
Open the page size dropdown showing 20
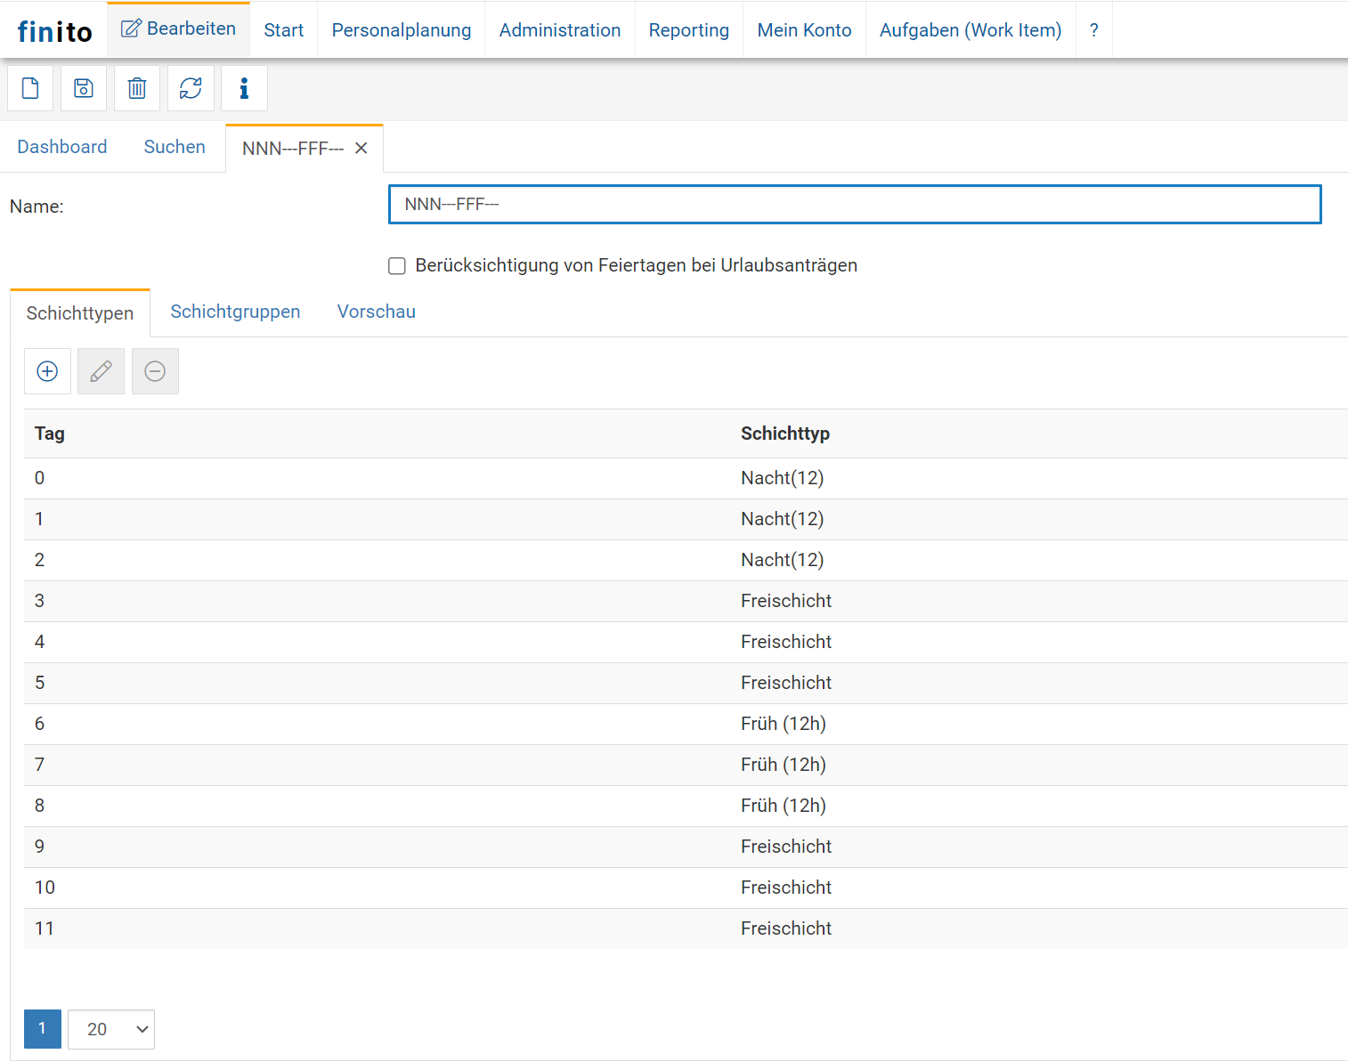click(x=111, y=1029)
